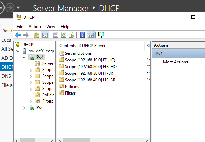This screenshot has width=205, height=142.
Task: Click folder icon of Scope 192.168.40.0 HR-BR
Action: click(x=61, y=80)
